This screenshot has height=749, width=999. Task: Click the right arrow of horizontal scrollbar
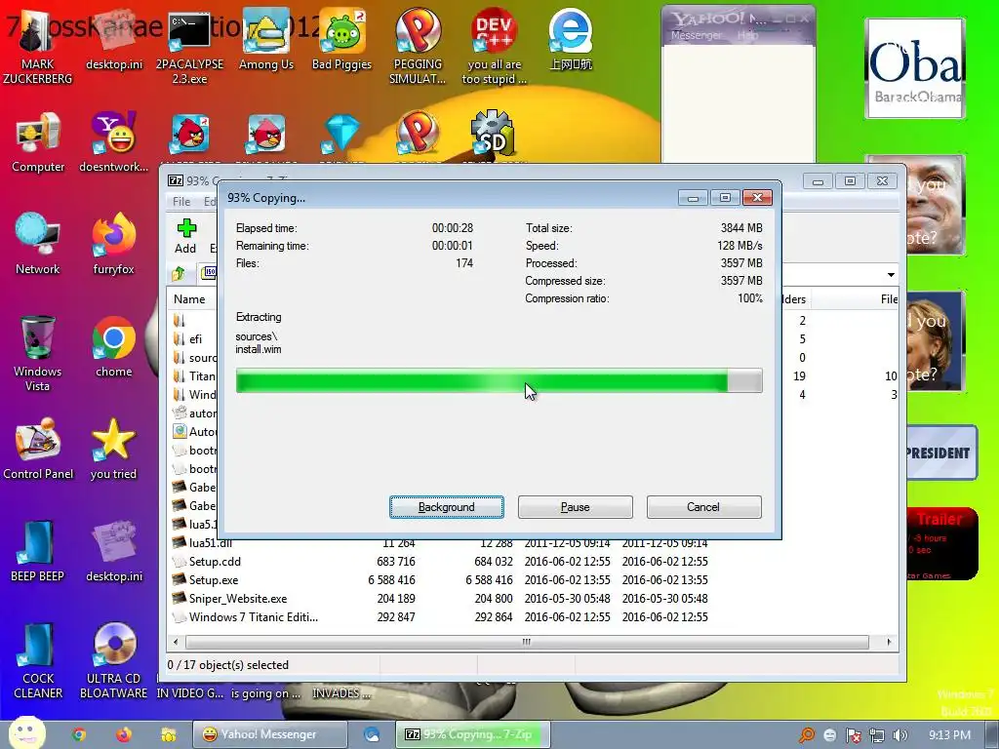889,642
